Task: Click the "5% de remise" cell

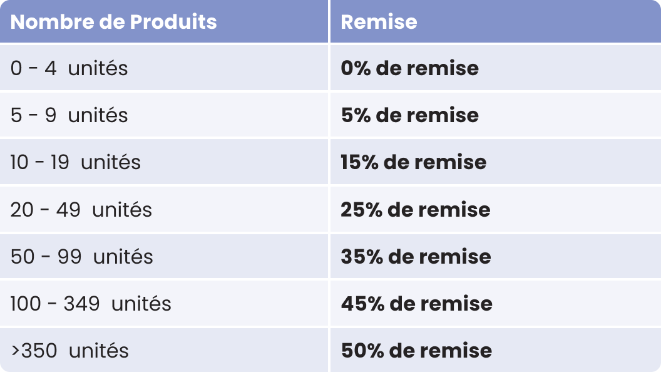Action: point(409,115)
